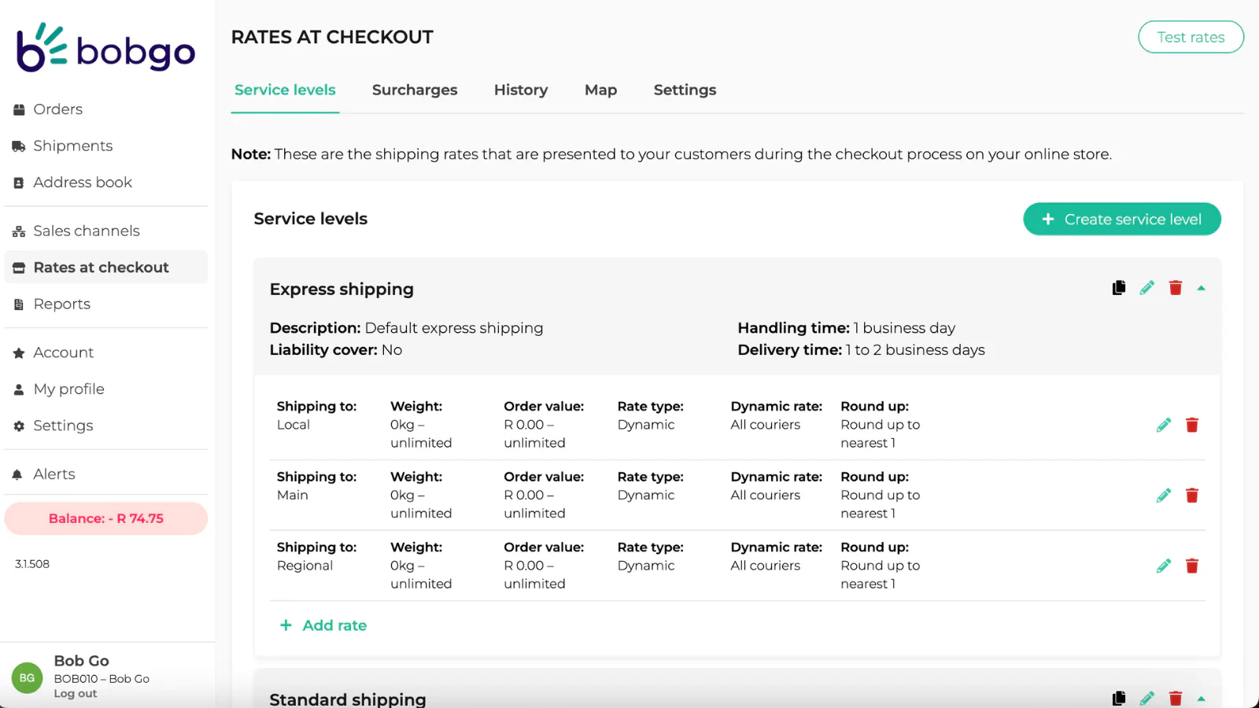Duplicate the Express shipping service level
The height and width of the screenshot is (708, 1259).
click(x=1119, y=288)
